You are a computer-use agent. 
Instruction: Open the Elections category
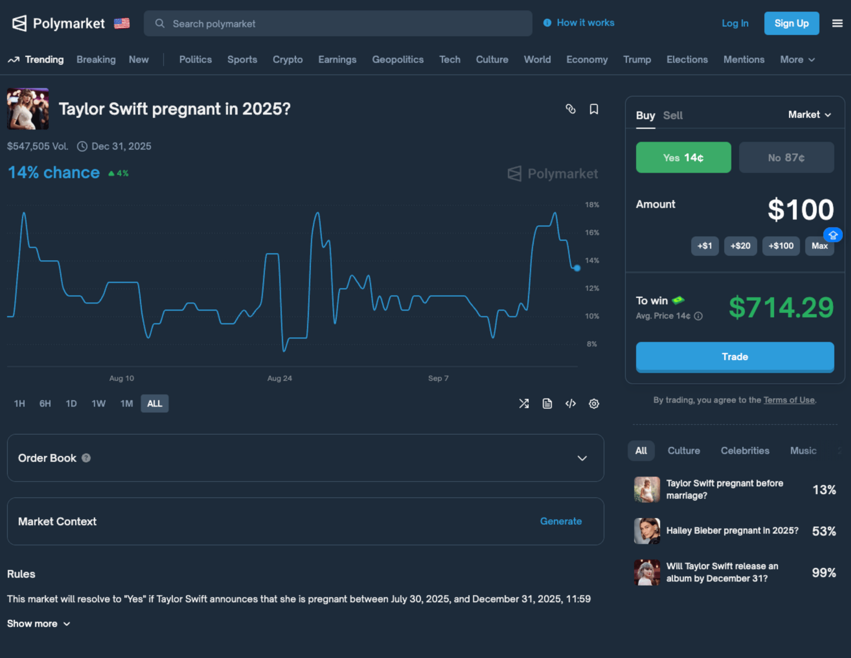click(x=687, y=59)
